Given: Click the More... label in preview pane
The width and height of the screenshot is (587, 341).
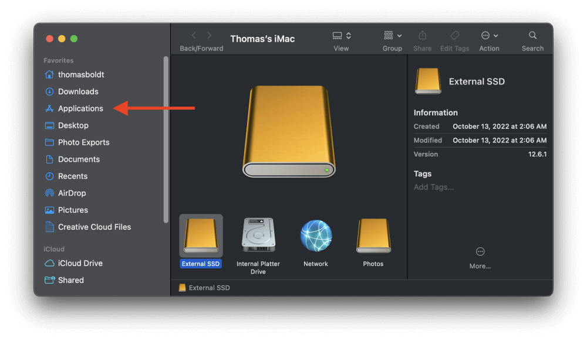Looking at the screenshot, I should click(480, 266).
